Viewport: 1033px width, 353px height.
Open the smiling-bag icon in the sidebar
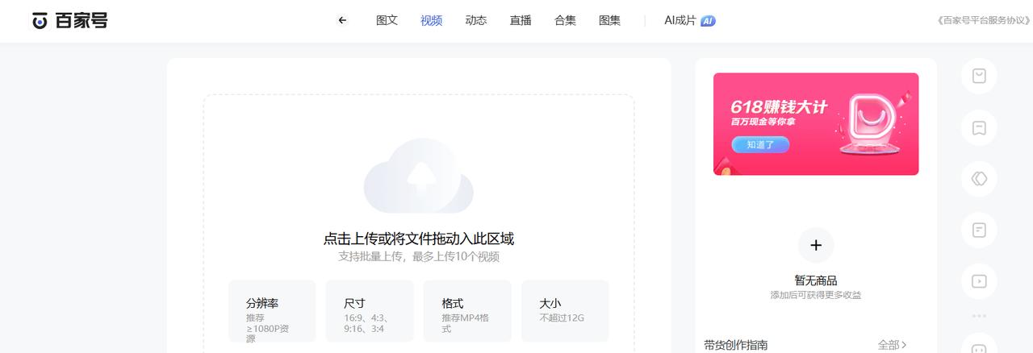979,76
